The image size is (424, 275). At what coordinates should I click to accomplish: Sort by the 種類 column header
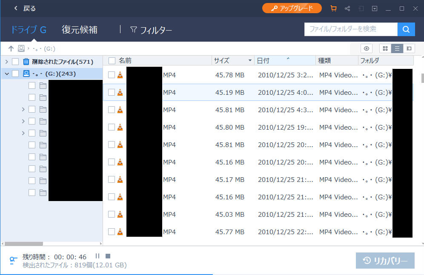(337, 61)
